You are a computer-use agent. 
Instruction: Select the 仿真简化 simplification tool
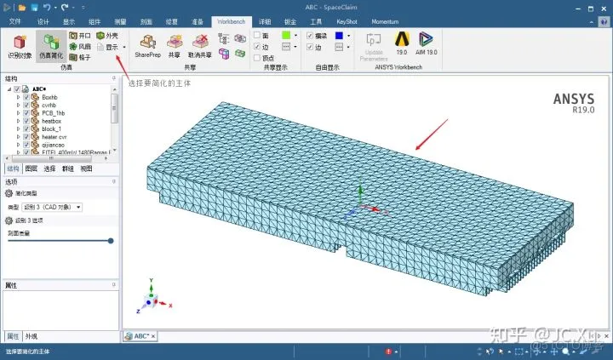pyautogui.click(x=51, y=47)
